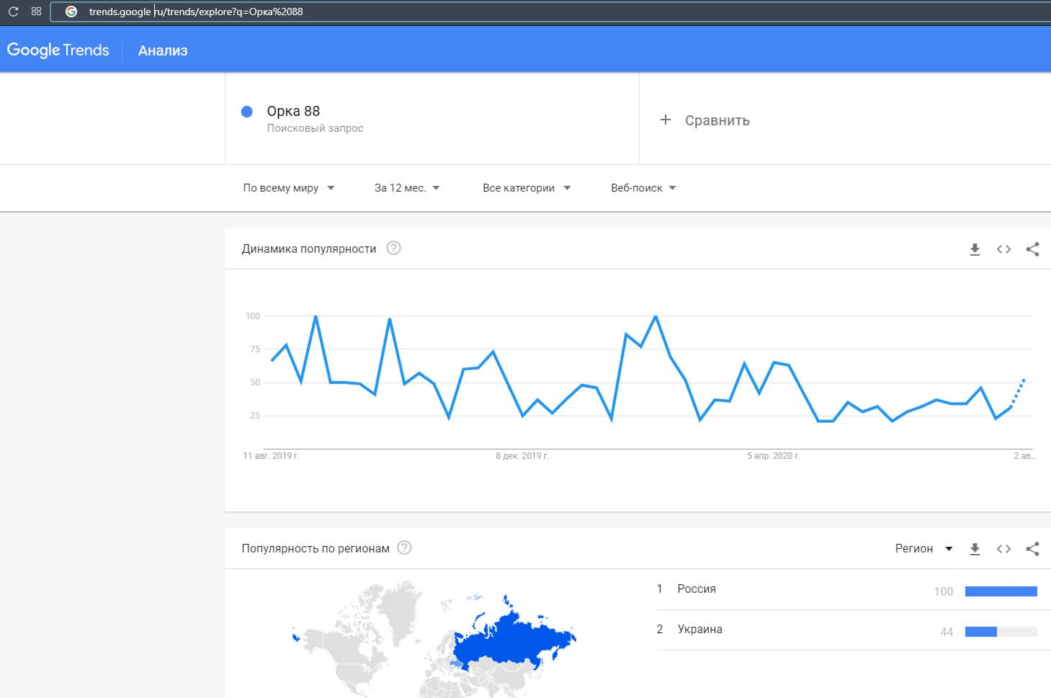Share the regional popularity section

(x=1032, y=549)
